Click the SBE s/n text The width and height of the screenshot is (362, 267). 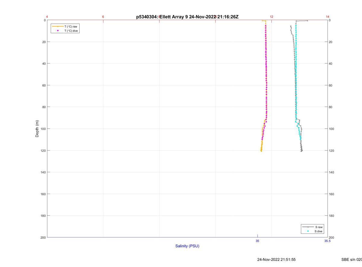click(352, 259)
